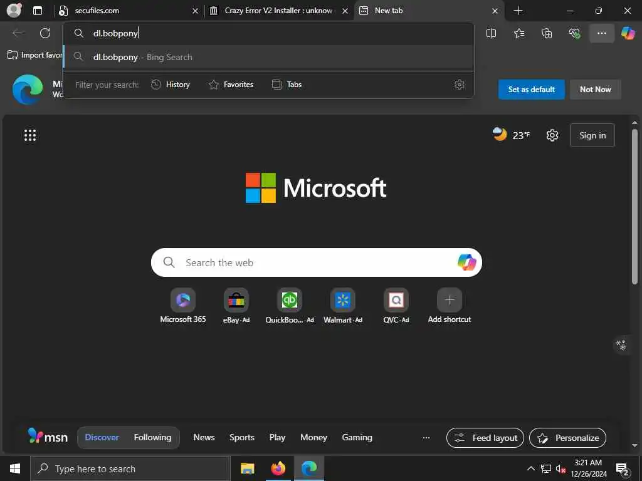Click the taskbar clock showing 3:21 AM

(588, 468)
